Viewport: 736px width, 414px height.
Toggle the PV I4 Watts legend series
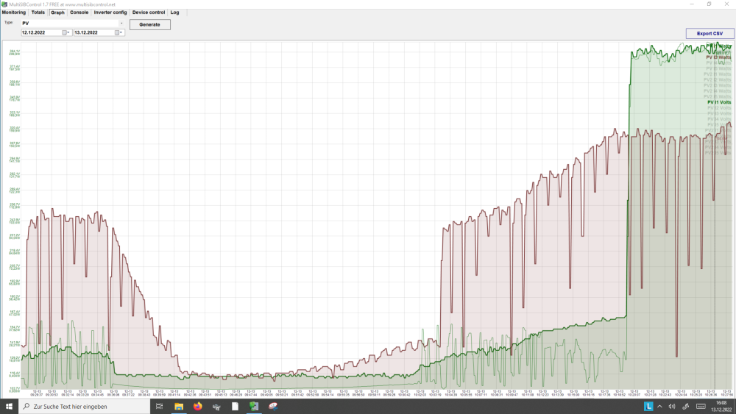718,63
